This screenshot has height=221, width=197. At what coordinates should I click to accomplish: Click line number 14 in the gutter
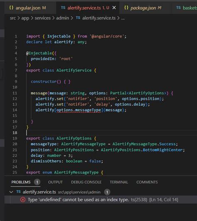(x=15, y=110)
